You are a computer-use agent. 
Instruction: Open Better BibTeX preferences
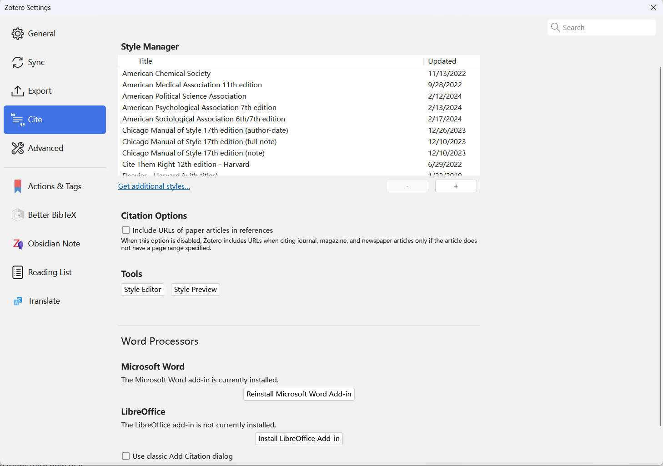[x=55, y=215]
